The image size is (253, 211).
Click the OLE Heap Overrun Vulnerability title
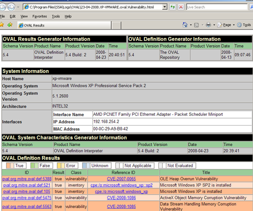[189, 179]
